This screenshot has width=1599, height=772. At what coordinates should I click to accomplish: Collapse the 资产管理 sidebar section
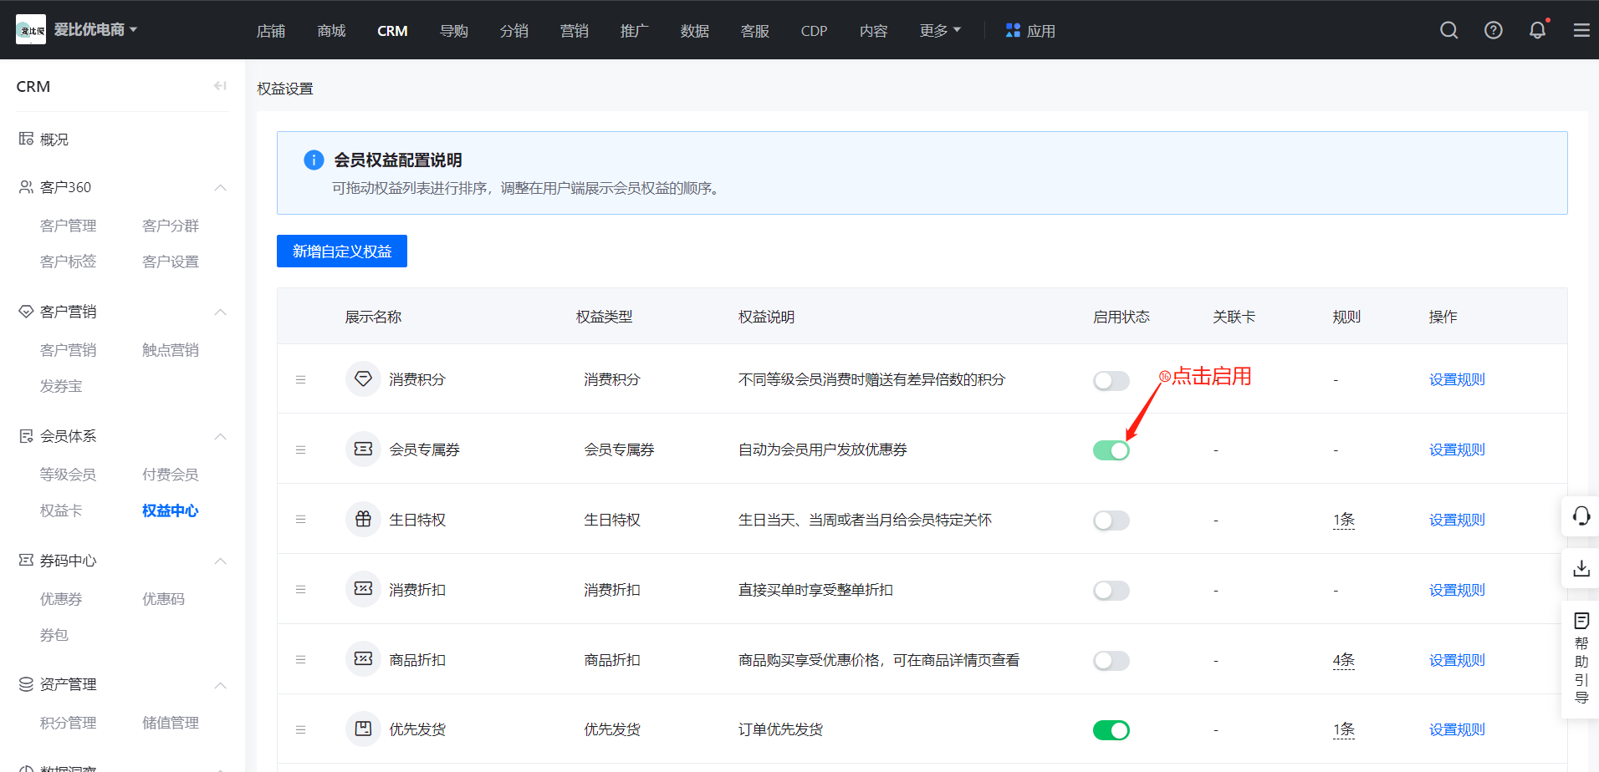coord(220,685)
